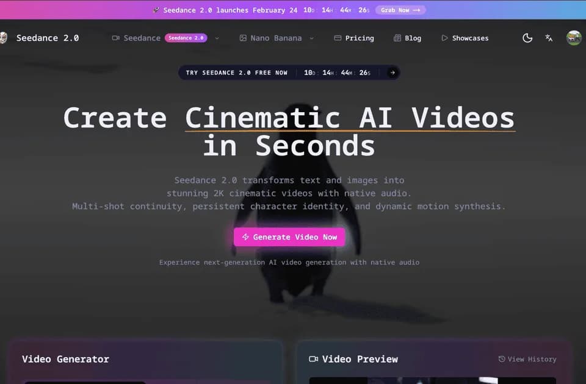Click the Seedance 2.0 brand name

[48, 38]
